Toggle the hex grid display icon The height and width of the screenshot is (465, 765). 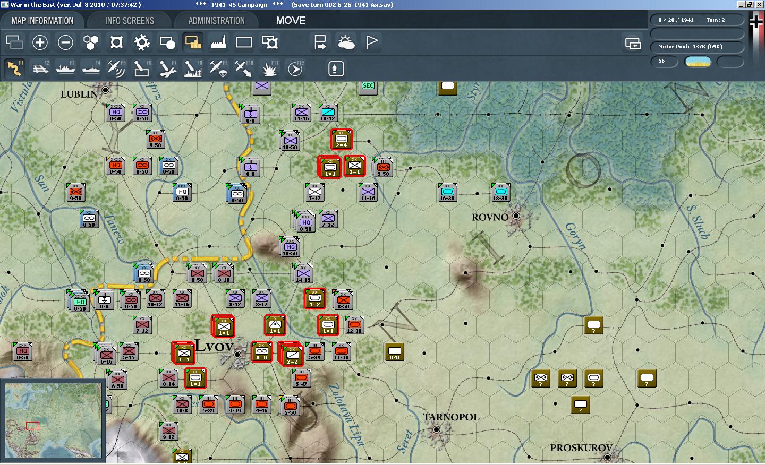[x=91, y=42]
